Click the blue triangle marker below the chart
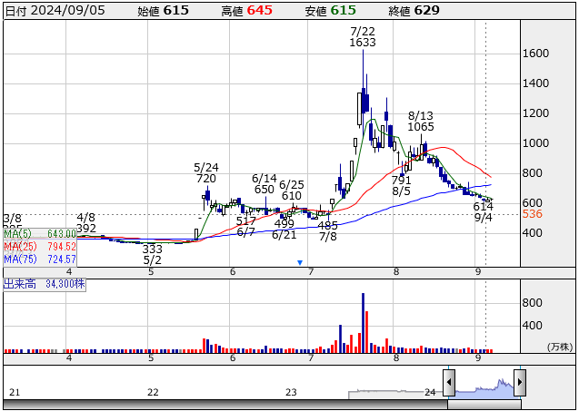This screenshot has height=411, width=579. pyautogui.click(x=300, y=262)
